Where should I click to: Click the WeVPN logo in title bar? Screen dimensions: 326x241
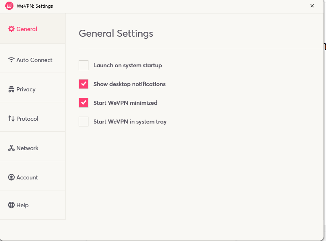9,6
